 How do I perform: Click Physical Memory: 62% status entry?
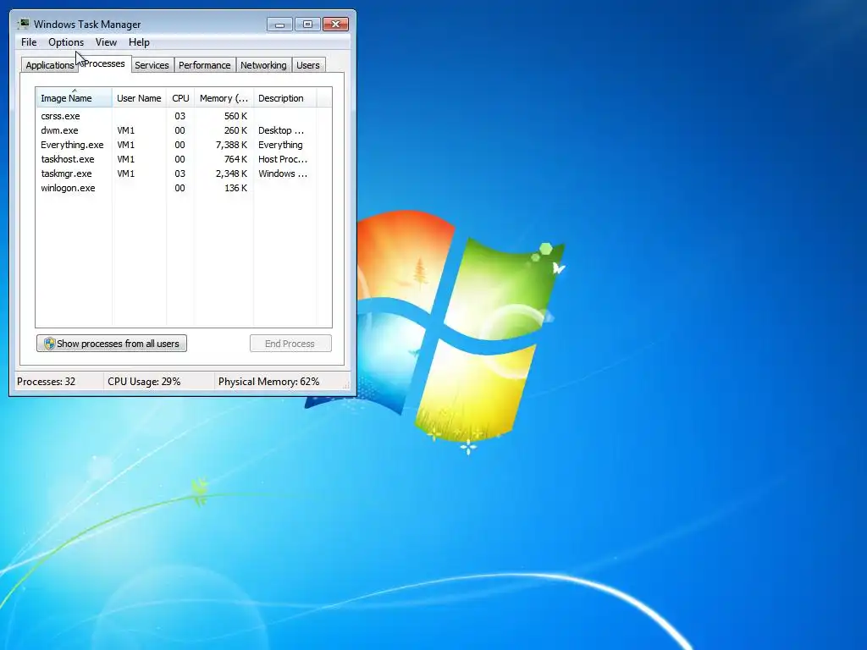pyautogui.click(x=268, y=382)
